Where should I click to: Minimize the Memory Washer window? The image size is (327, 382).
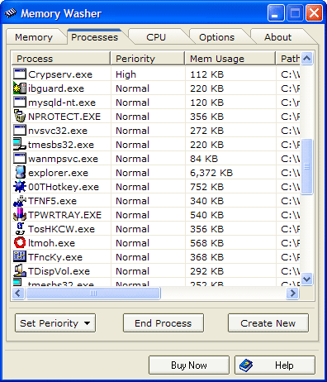click(x=276, y=13)
